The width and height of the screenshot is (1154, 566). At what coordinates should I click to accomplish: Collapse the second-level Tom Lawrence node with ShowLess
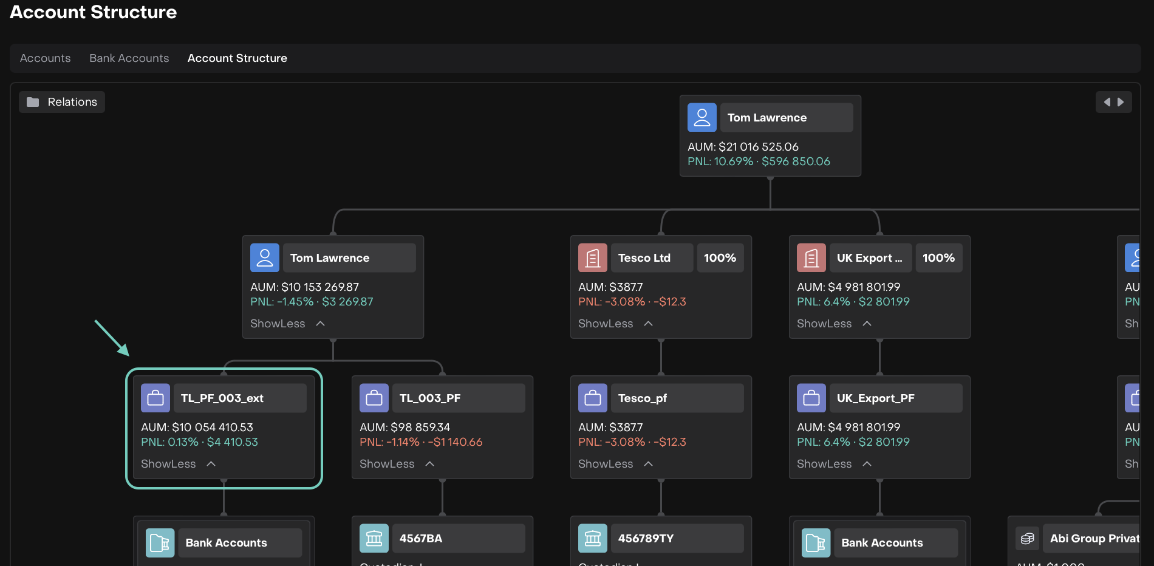click(x=287, y=324)
